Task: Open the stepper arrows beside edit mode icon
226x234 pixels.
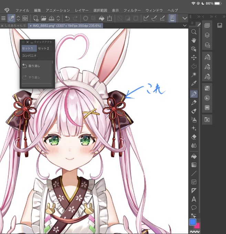Action: pos(18,18)
